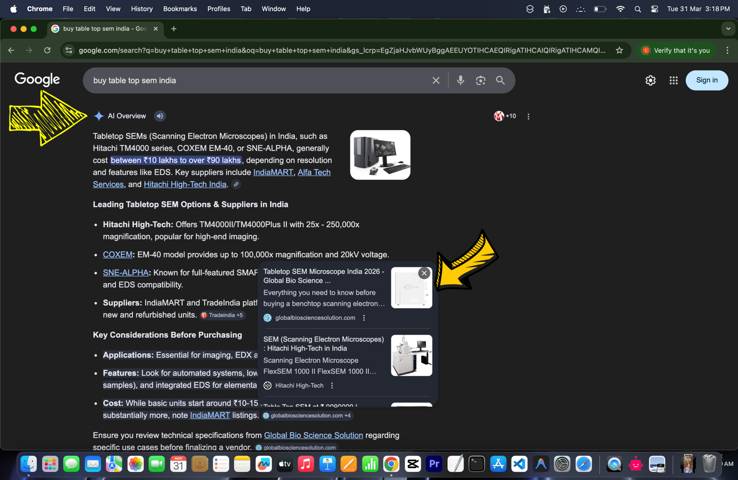Go back with the browser back arrow
The height and width of the screenshot is (480, 738).
pos(11,50)
